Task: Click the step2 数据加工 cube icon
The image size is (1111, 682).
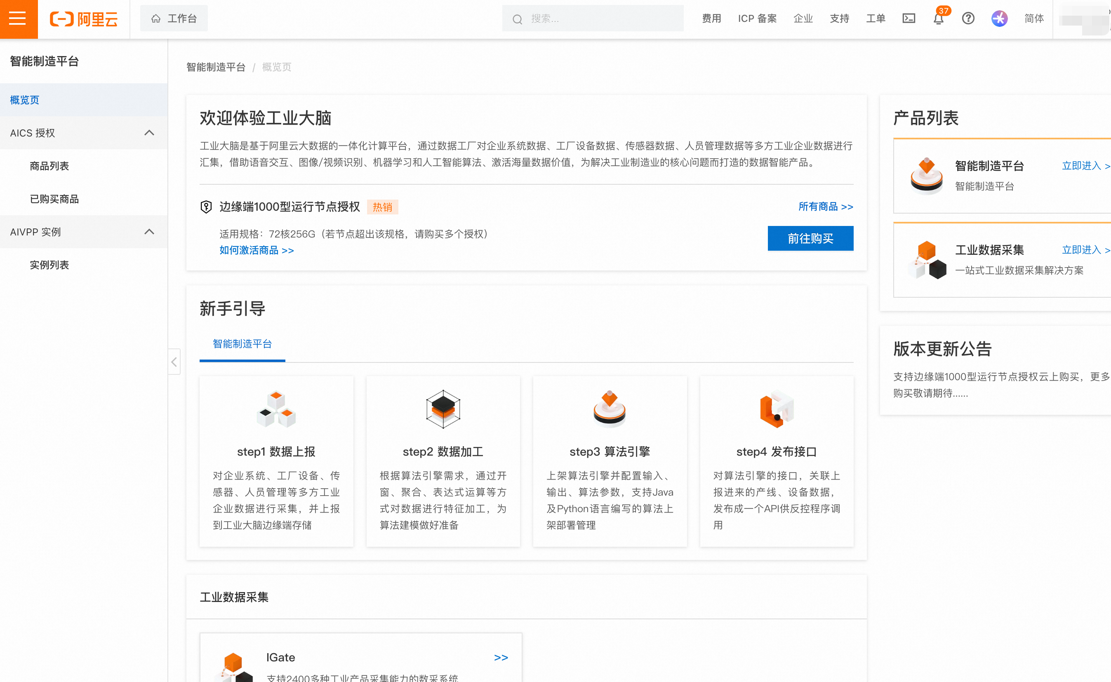Action: (x=443, y=409)
